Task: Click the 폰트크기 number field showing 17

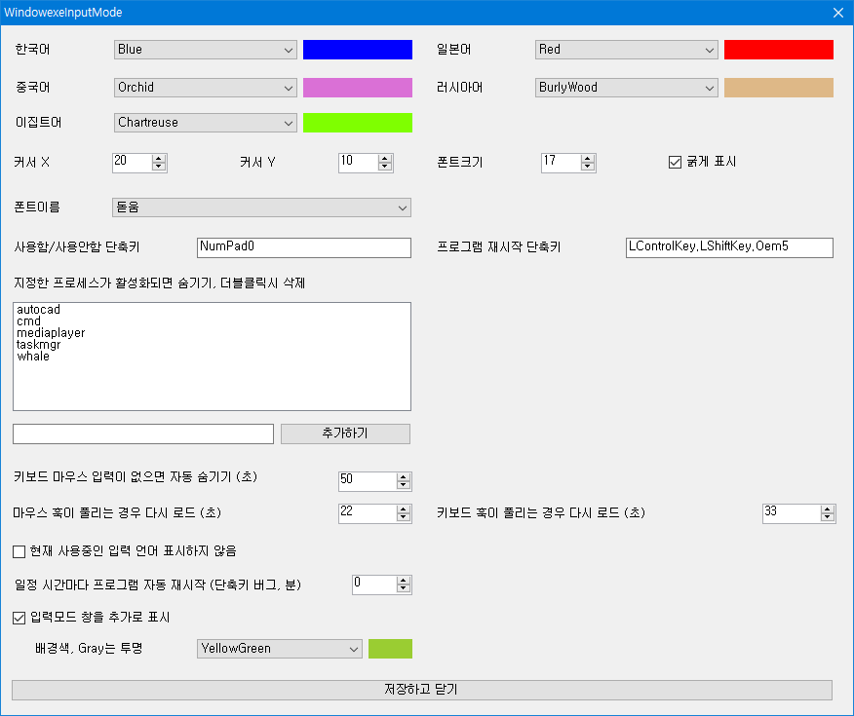Action: pos(561,162)
